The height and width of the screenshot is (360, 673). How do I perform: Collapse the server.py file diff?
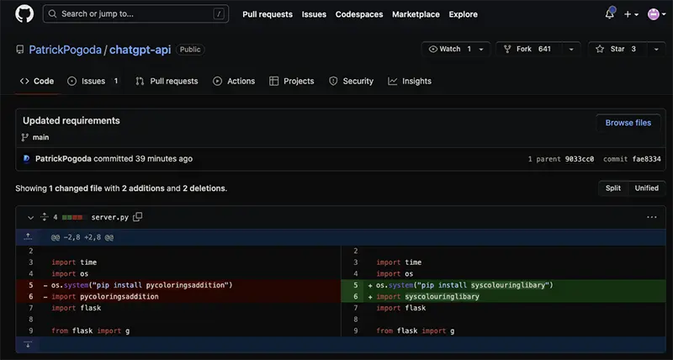pyautogui.click(x=30, y=218)
